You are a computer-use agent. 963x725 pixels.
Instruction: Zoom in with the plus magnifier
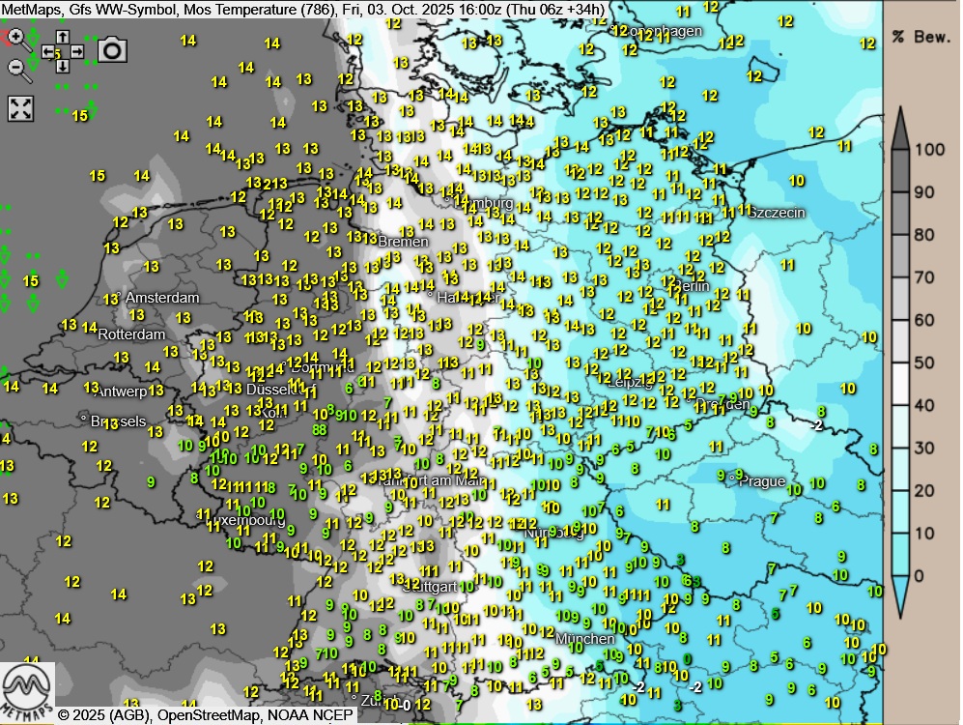(16, 39)
